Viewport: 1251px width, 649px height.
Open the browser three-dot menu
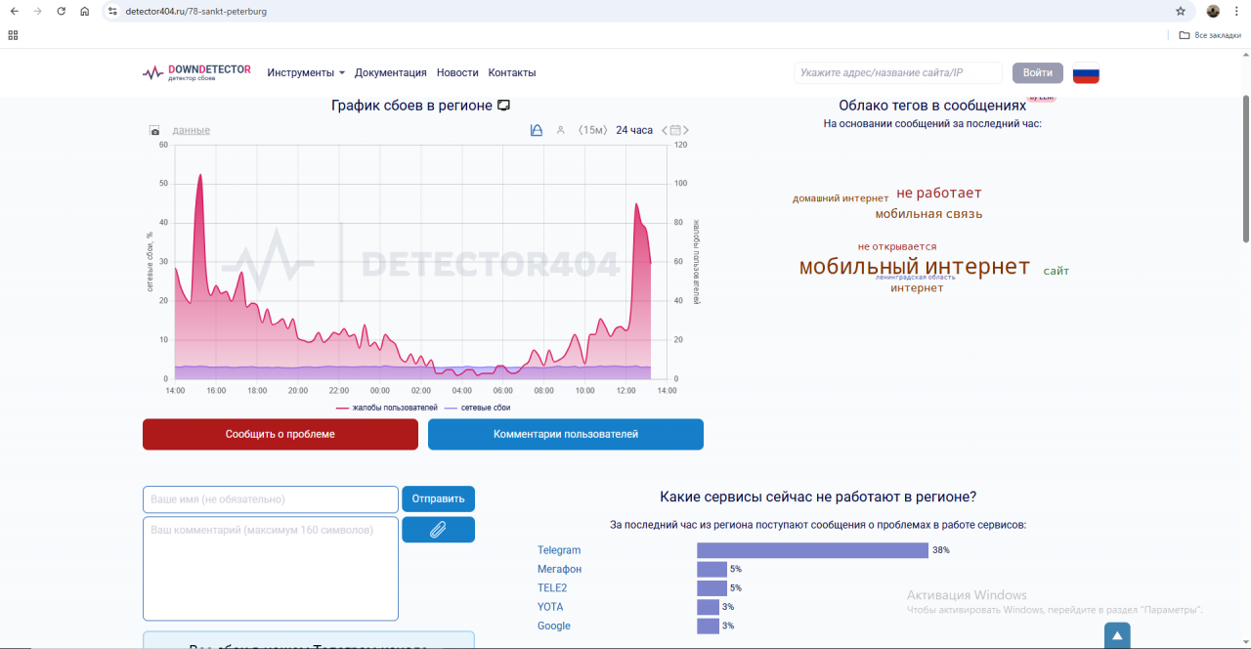[1236, 12]
